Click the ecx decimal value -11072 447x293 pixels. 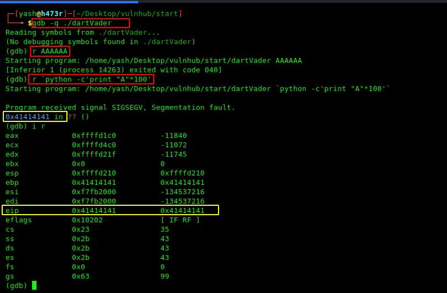tap(174, 145)
